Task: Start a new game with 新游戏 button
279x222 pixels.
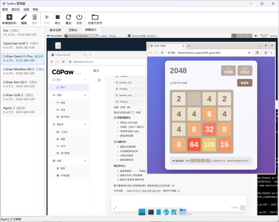Action: point(245,83)
